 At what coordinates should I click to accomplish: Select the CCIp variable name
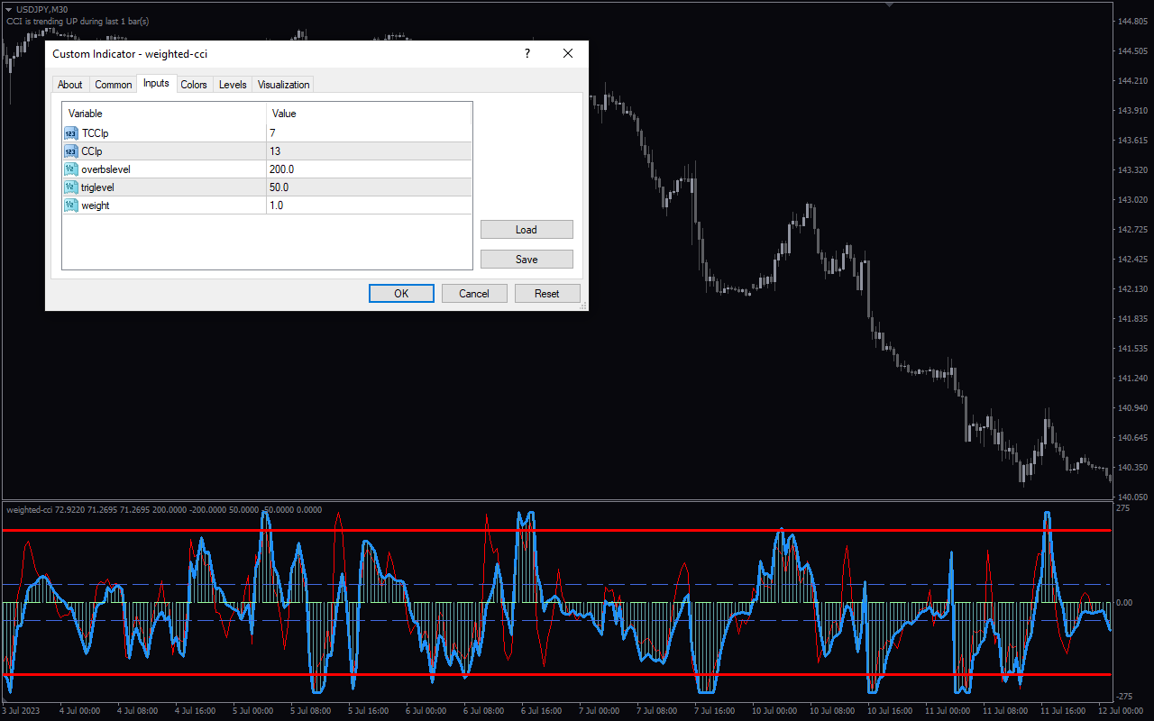(92, 151)
